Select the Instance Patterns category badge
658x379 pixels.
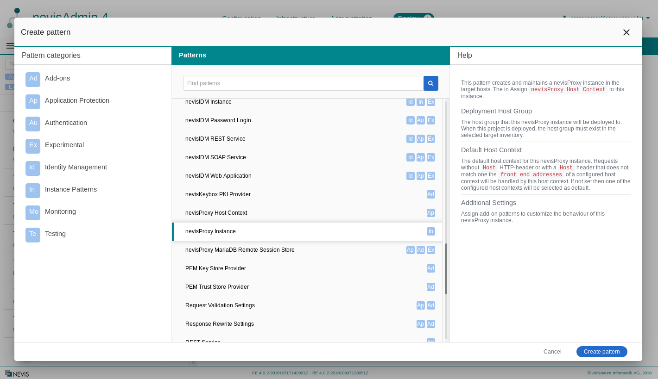pyautogui.click(x=33, y=191)
